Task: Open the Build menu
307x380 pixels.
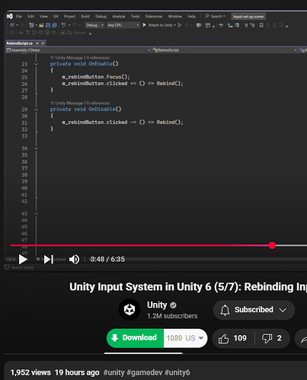Action: [x=85, y=16]
